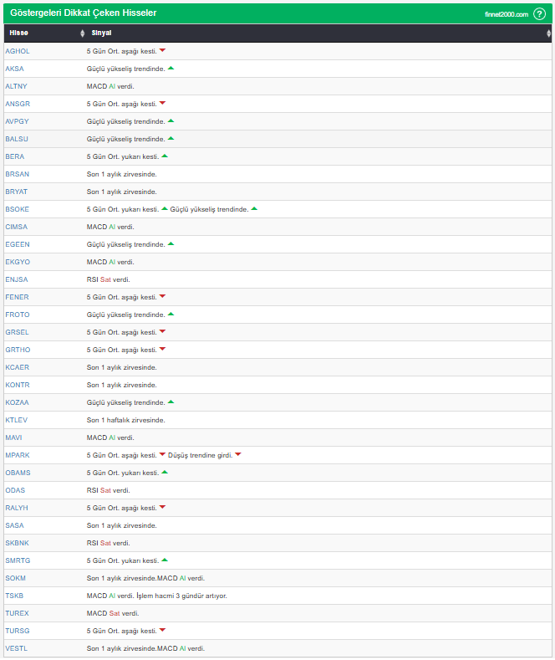Open the VESTL stock link

16,648
